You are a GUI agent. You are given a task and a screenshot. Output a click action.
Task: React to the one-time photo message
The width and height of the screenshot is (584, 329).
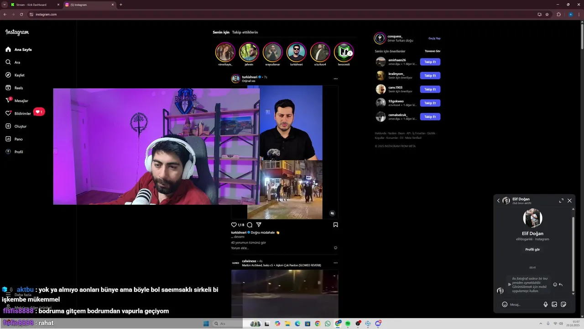[555, 285]
